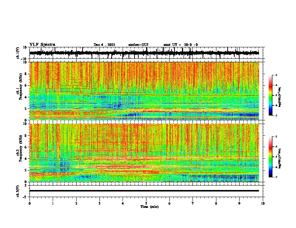Click tick label "9" on the time axis
This screenshot has width=296, height=228.
[239, 203]
